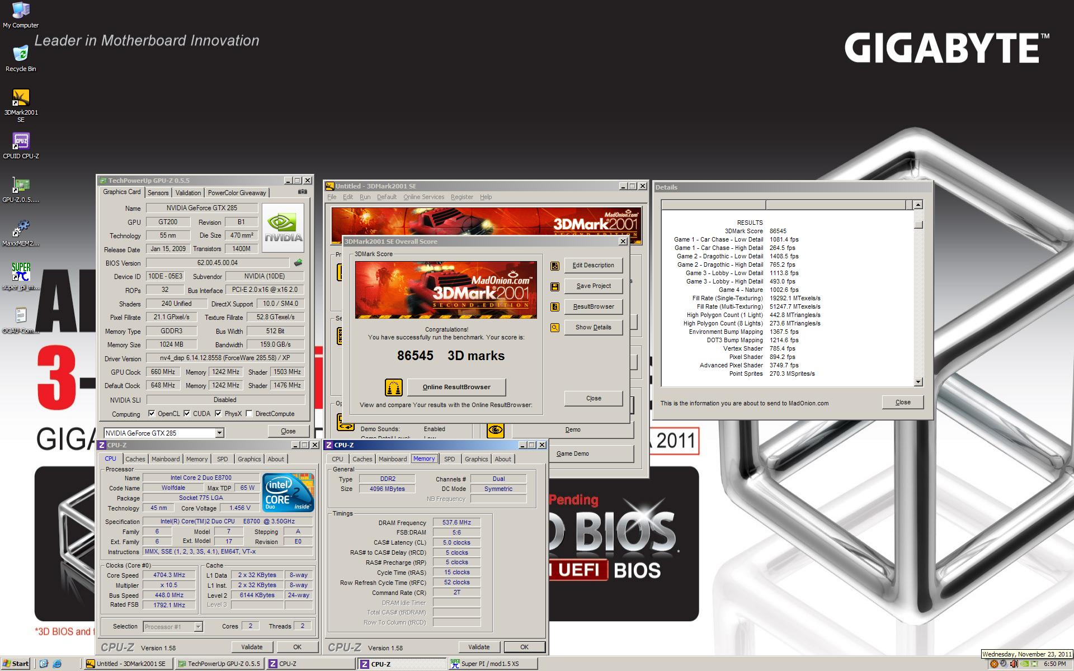Screen dimensions: 1074x671
Task: Open Graphics tab in right CPU-Z
Action: [x=476, y=459]
